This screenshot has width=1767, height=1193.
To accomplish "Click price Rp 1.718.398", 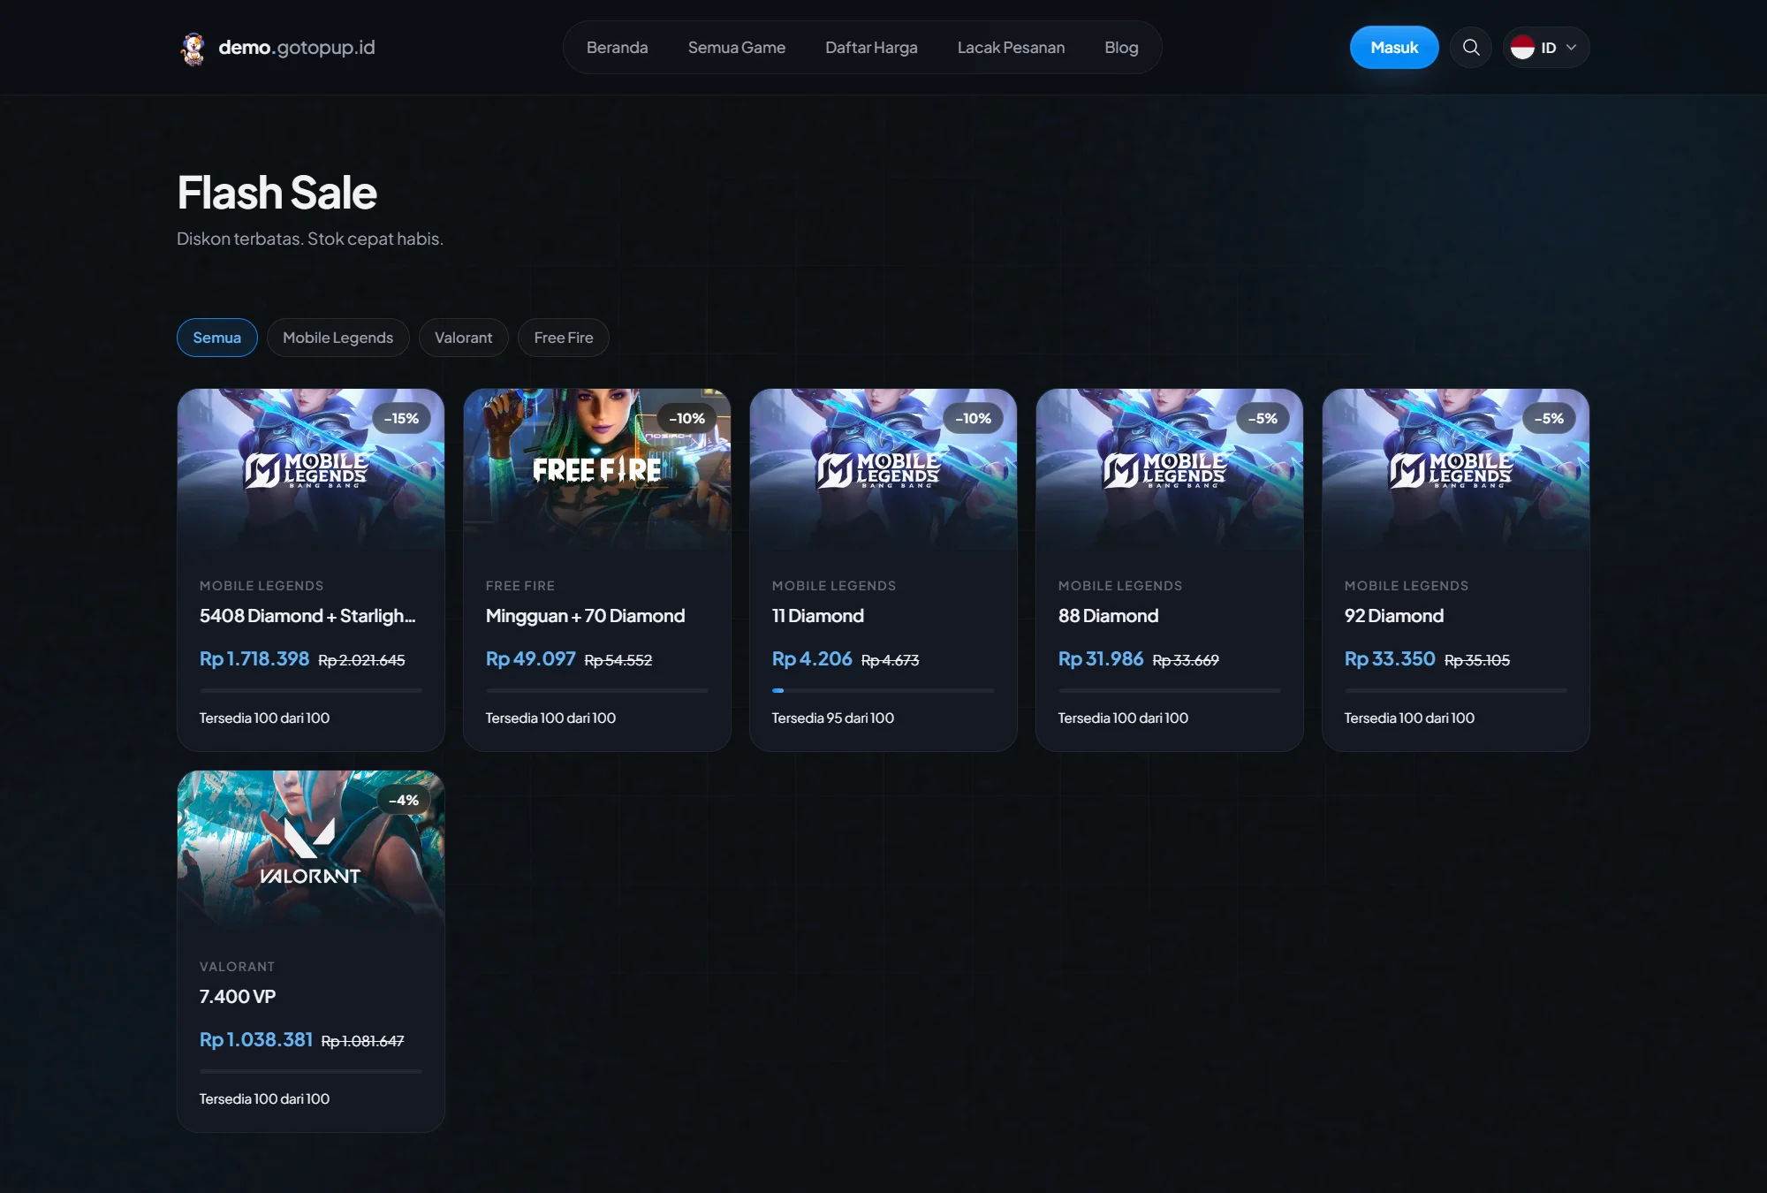I will 254,659.
